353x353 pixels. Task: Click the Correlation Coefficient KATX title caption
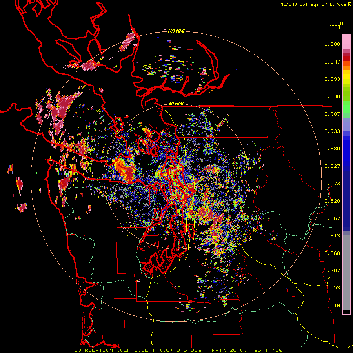(178, 350)
